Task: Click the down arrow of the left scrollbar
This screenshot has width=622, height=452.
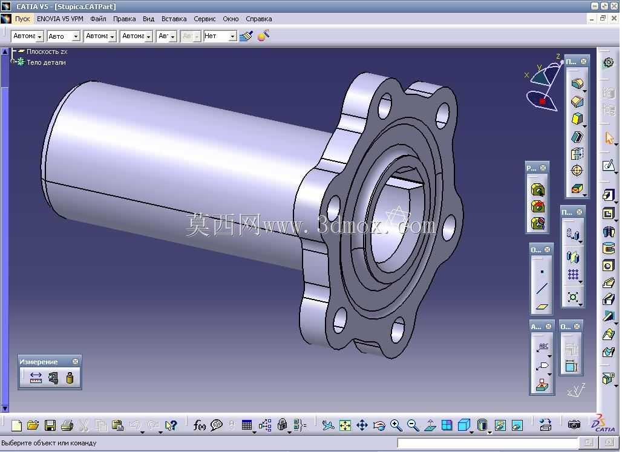Action: click(x=5, y=408)
